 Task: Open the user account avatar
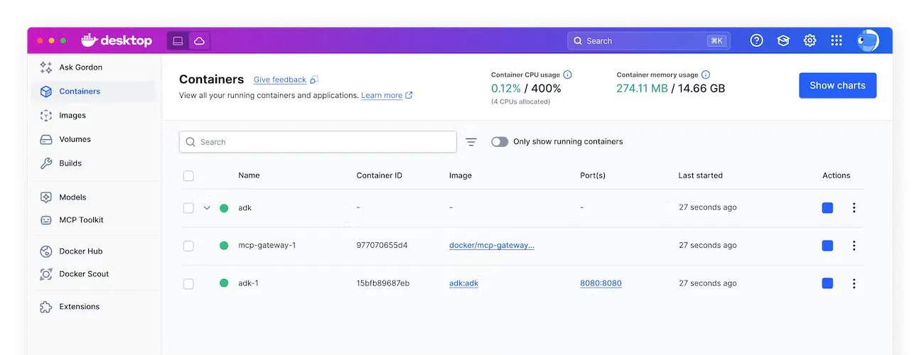[868, 41]
